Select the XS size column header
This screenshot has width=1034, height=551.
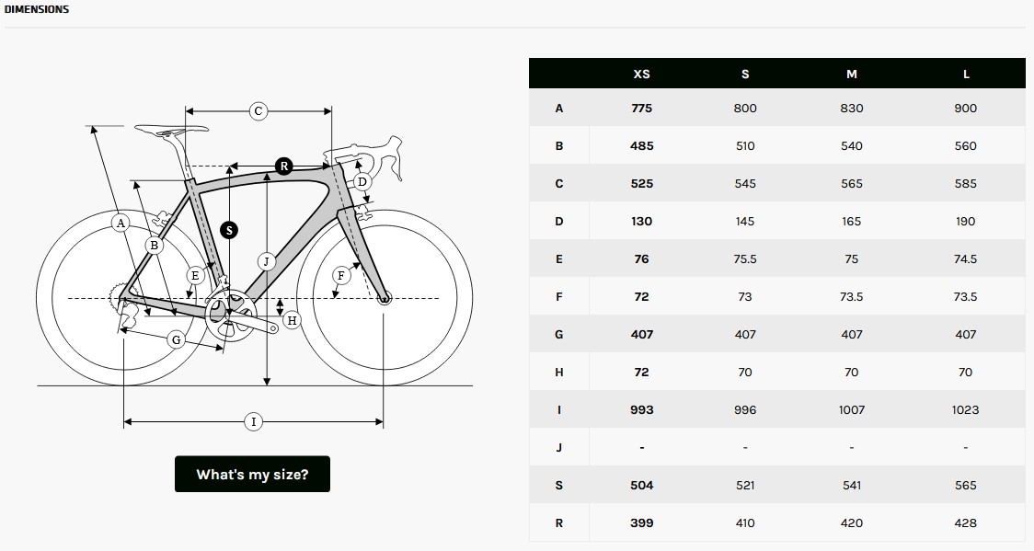pos(642,75)
